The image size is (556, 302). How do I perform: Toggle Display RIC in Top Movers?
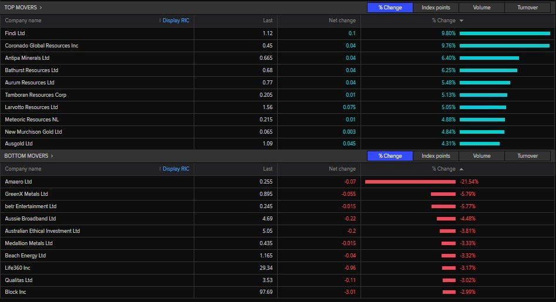pyautogui.click(x=176, y=21)
